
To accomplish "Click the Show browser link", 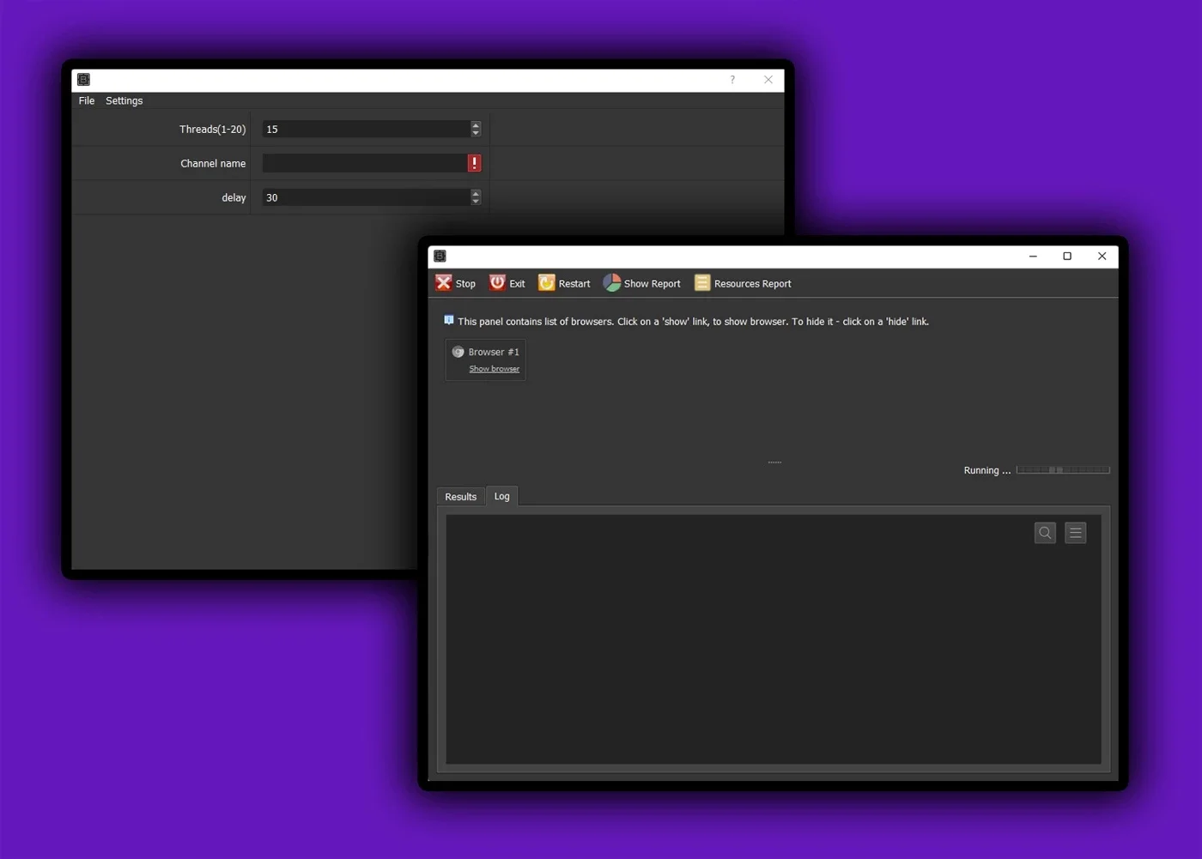I will pyautogui.click(x=494, y=369).
